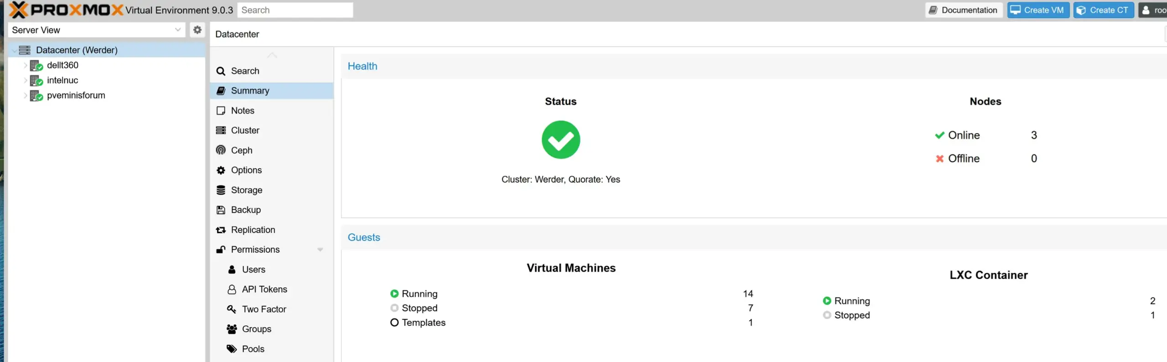
Task: Click the Cluster server icon
Action: [x=221, y=130]
